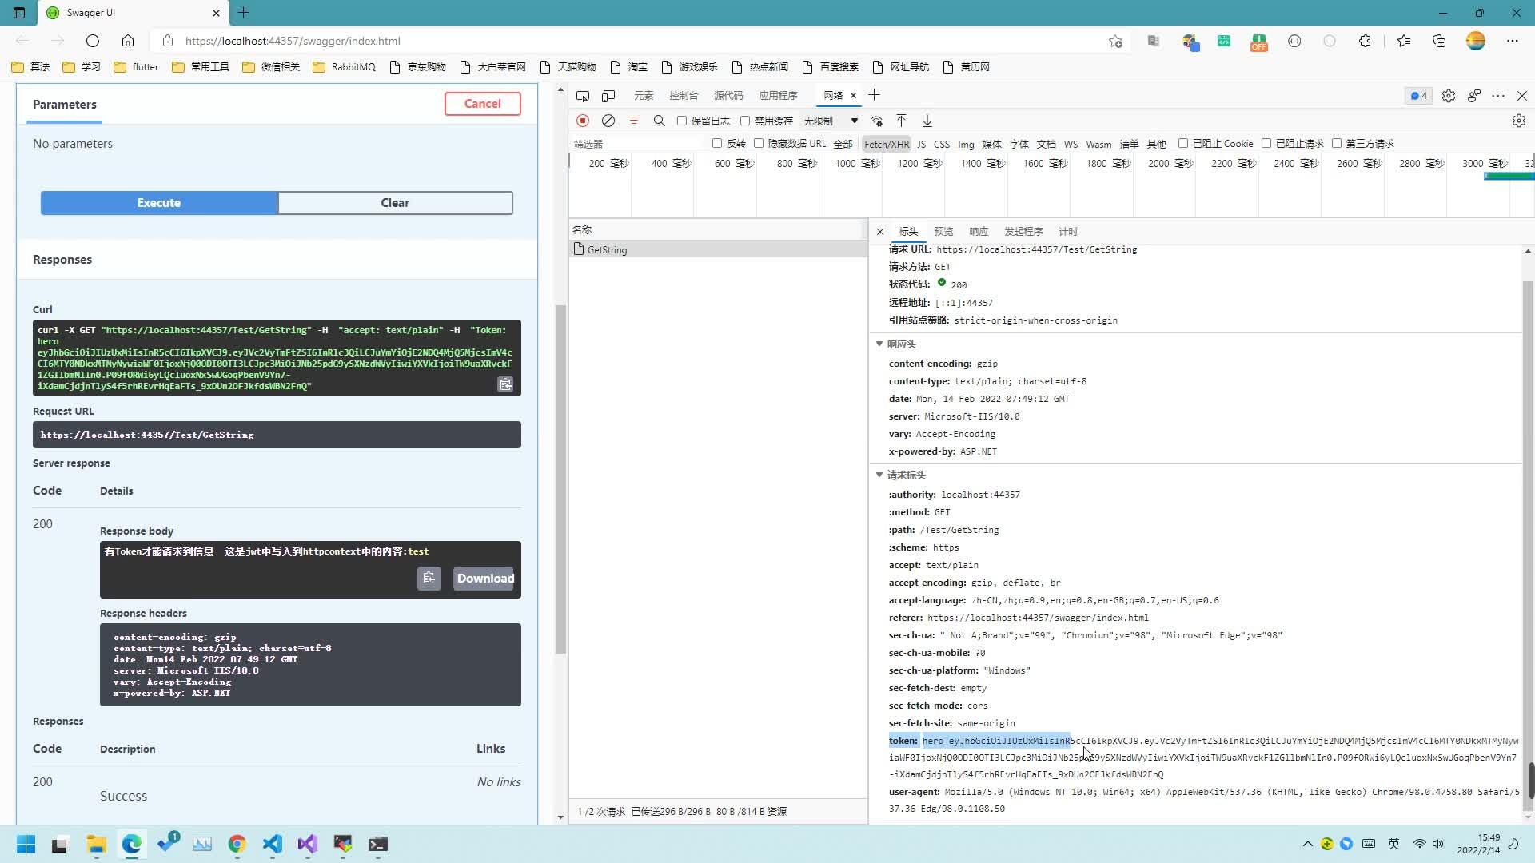Launch Visual Studio Code from taskbar
The height and width of the screenshot is (863, 1535).
(x=271, y=845)
